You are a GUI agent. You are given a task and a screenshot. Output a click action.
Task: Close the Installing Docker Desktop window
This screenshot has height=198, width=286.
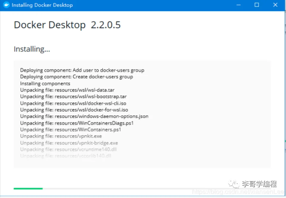[275, 5]
